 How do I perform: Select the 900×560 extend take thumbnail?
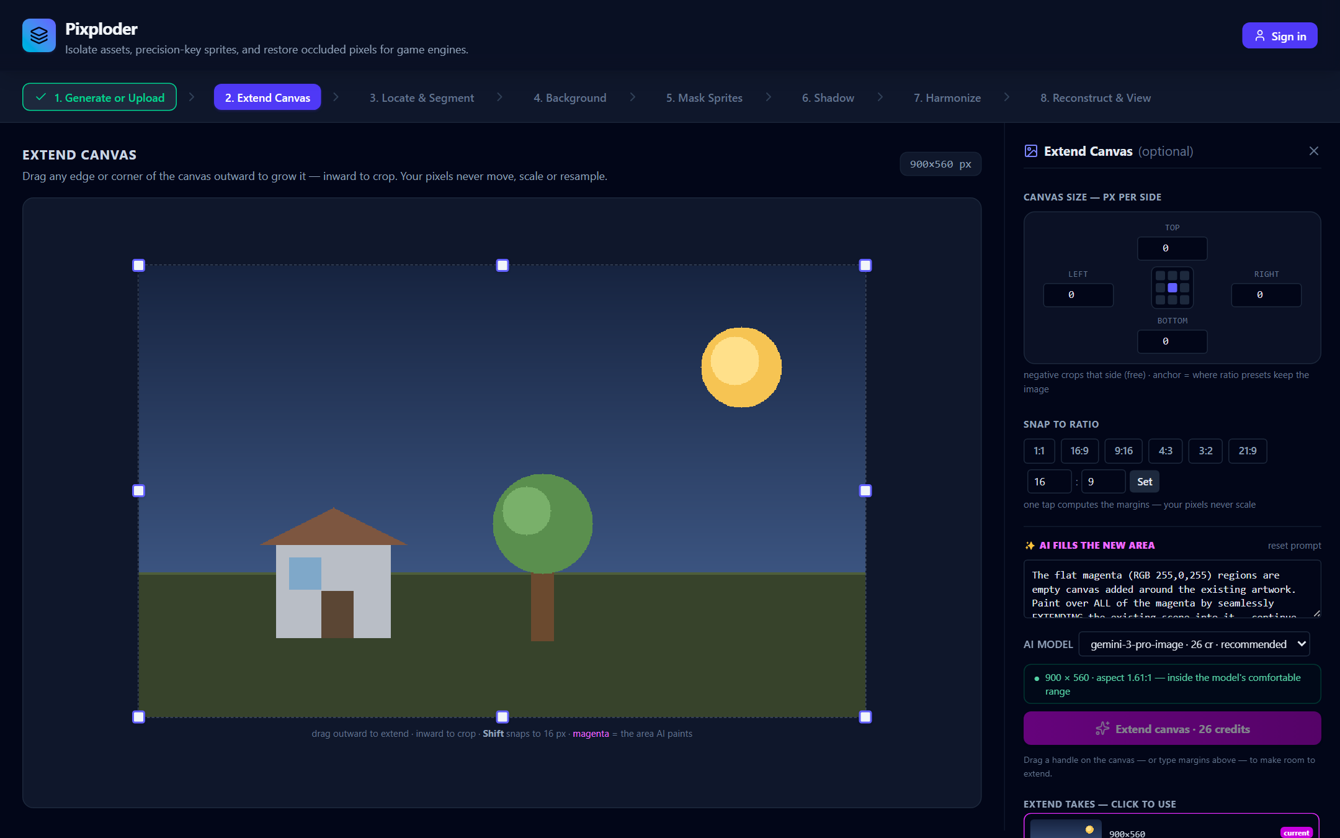(x=1066, y=829)
